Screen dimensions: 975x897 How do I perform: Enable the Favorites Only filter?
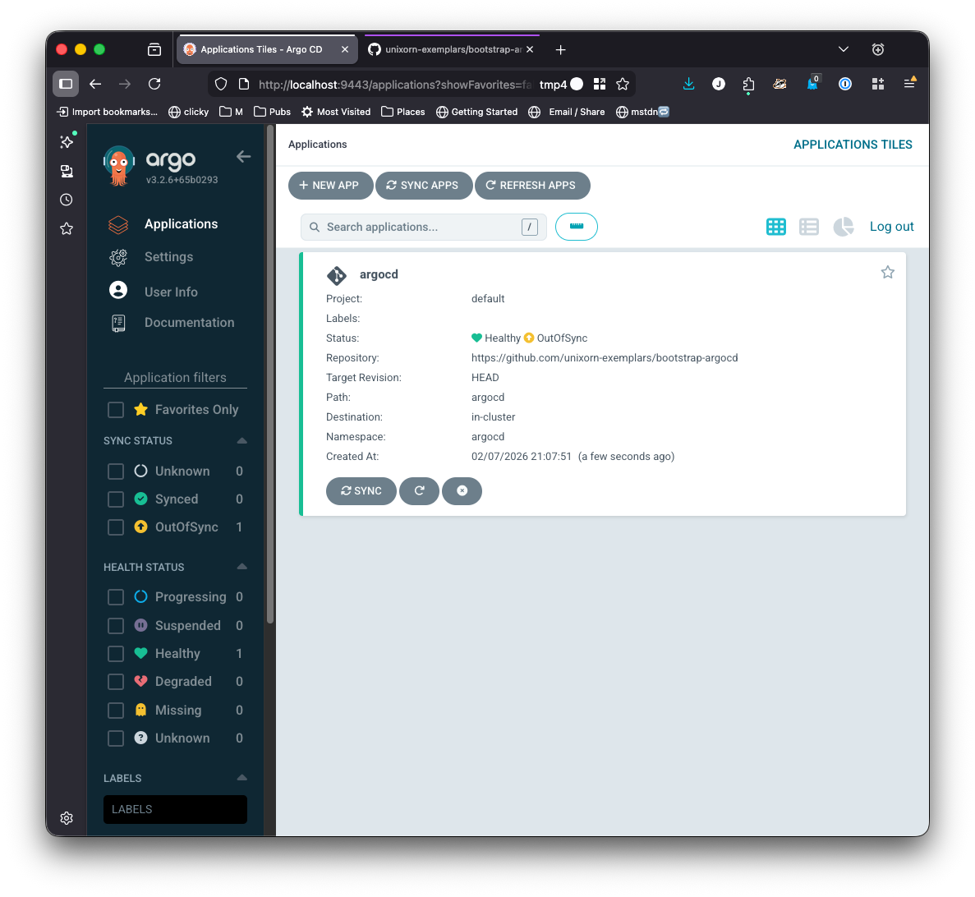(x=115, y=409)
